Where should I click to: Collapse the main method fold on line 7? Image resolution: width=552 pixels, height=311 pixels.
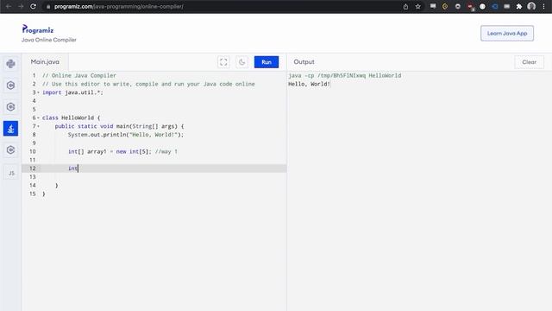(x=38, y=126)
